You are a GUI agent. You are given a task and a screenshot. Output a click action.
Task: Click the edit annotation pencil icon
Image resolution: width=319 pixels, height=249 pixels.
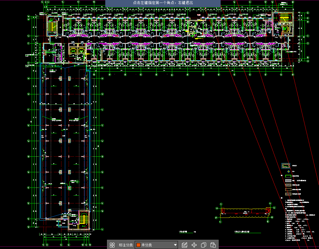[x=185, y=245]
